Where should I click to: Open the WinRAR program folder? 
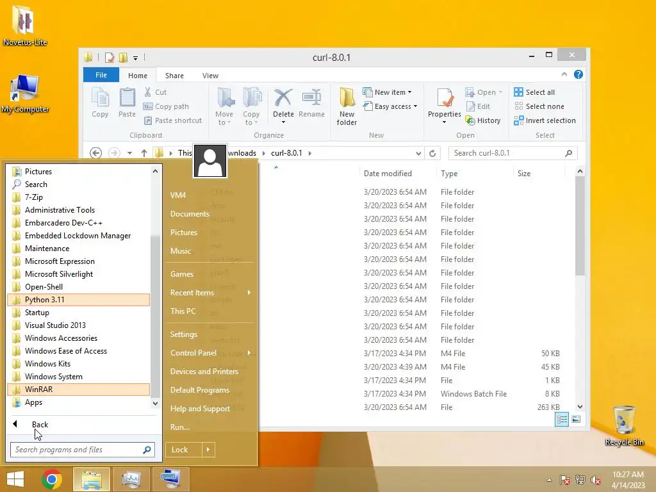[79, 389]
